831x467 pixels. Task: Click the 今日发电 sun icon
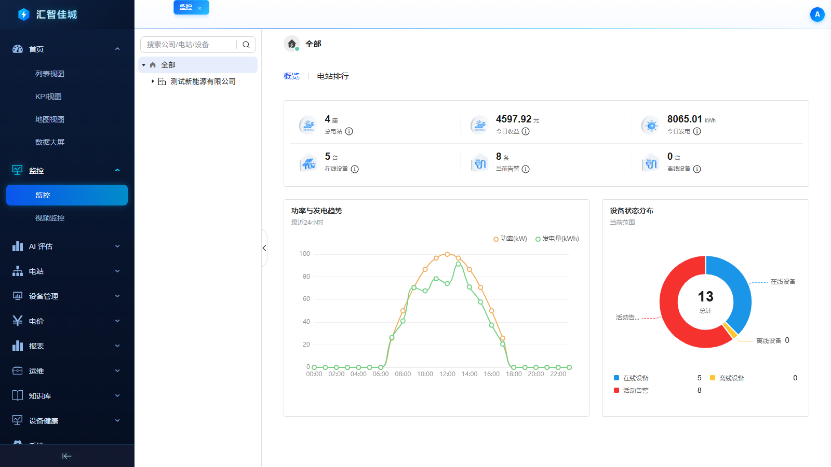point(651,125)
